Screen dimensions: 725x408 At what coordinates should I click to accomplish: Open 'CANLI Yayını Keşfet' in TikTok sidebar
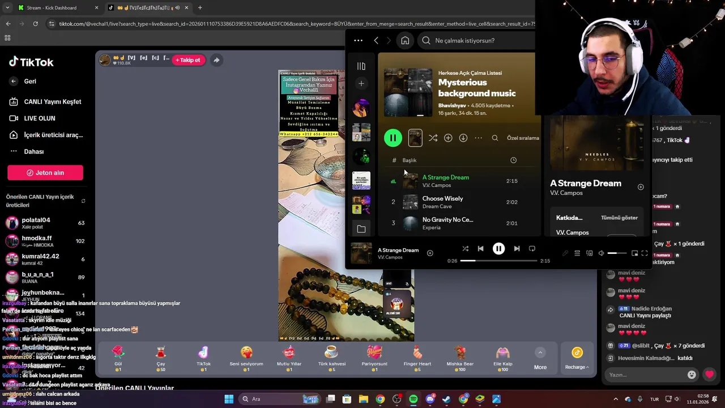tap(45, 102)
